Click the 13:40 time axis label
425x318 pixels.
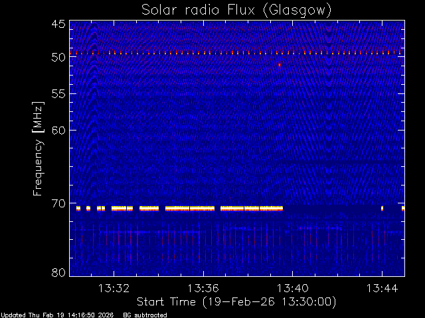292,288
